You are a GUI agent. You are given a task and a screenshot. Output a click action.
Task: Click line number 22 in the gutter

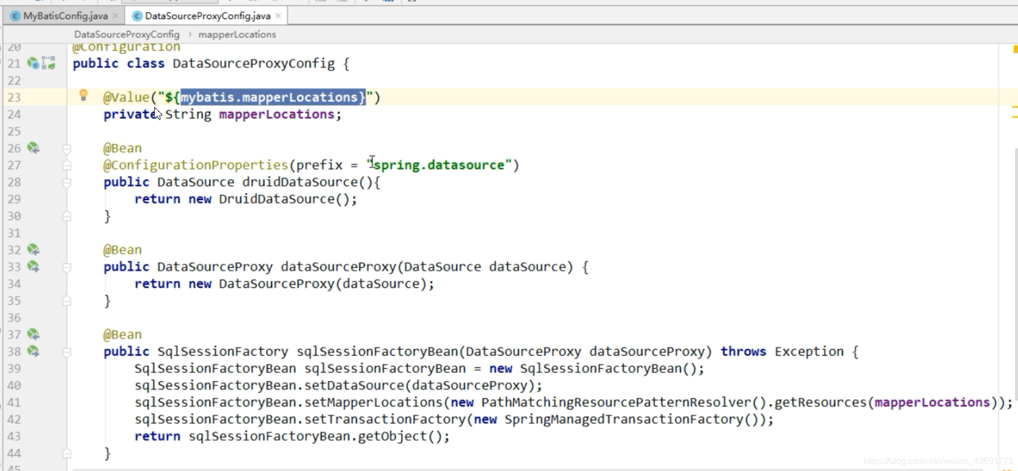[14, 81]
